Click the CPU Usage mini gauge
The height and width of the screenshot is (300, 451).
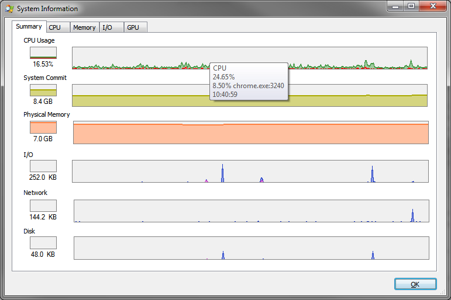click(x=43, y=53)
